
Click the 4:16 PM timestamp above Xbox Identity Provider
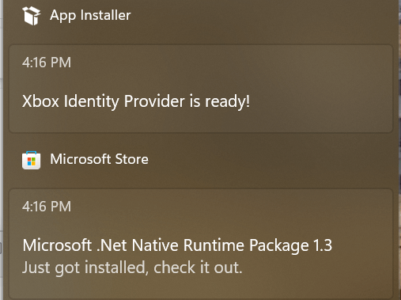pos(47,63)
